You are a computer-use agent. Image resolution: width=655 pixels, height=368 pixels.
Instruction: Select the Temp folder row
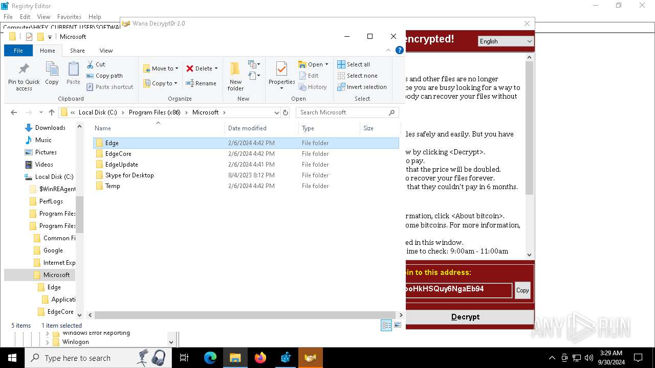[x=246, y=186]
